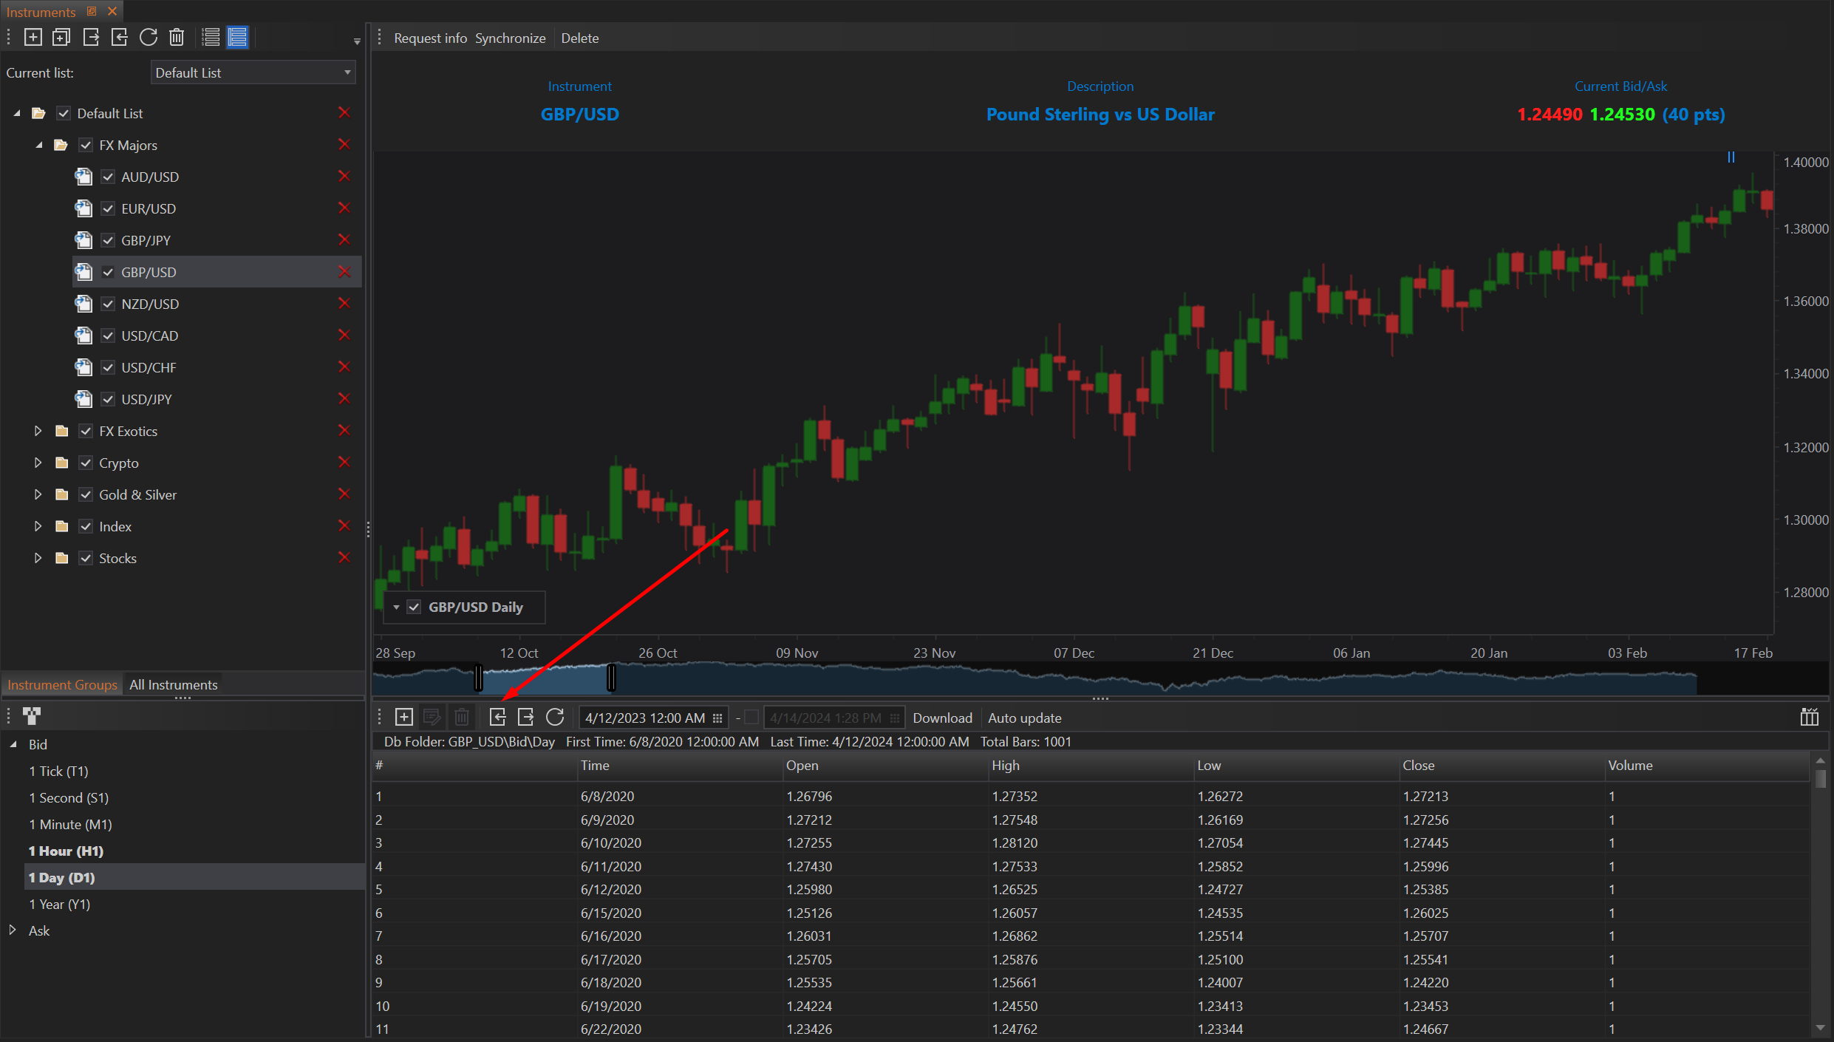Click the trash icon in the Instruments toolbar
This screenshot has width=1834, height=1042.
[177, 37]
